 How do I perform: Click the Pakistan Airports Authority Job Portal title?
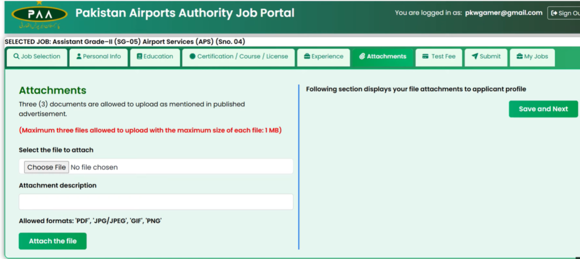[185, 13]
